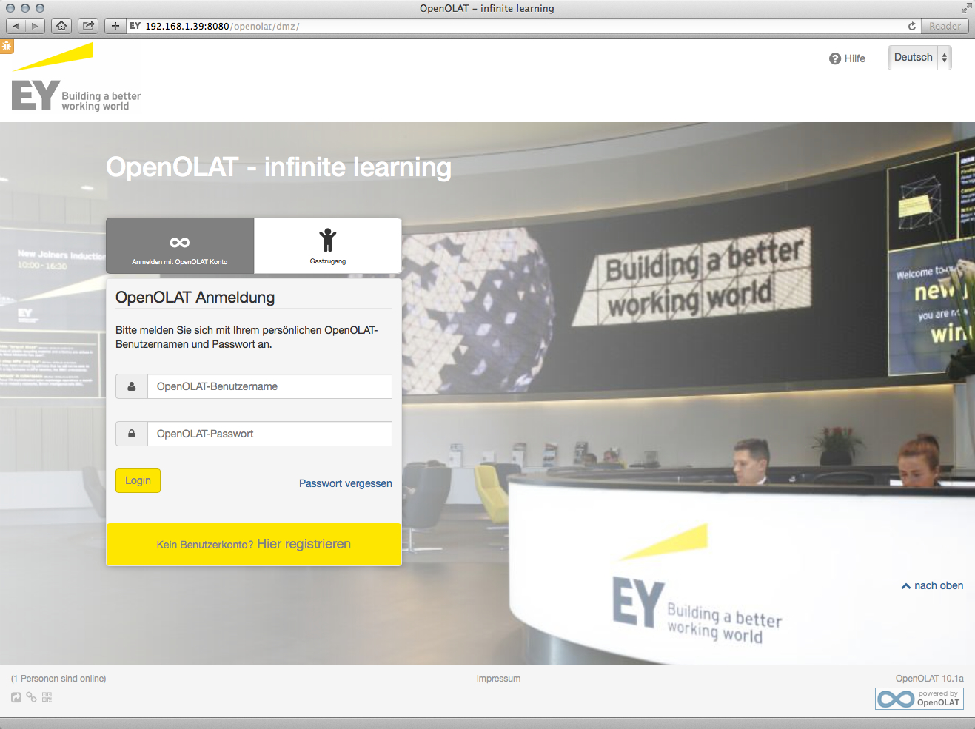Click the lock icon beside password field

coord(132,434)
